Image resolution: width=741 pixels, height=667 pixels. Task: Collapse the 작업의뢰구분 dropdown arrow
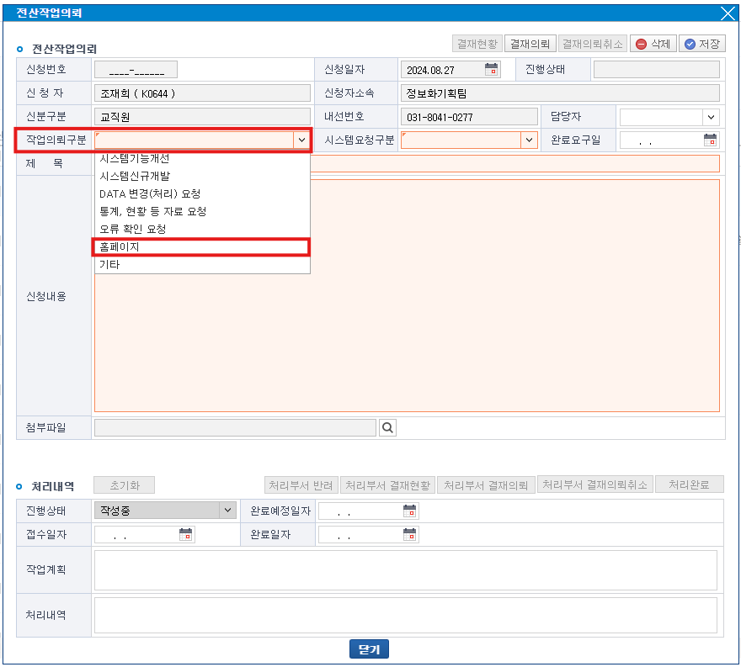(x=301, y=140)
